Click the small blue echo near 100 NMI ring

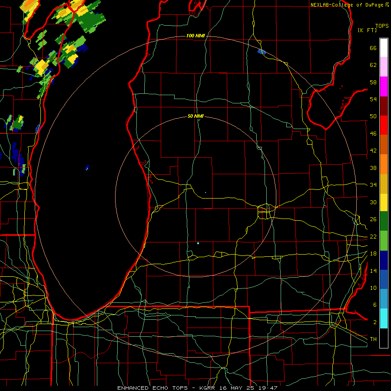262,52
